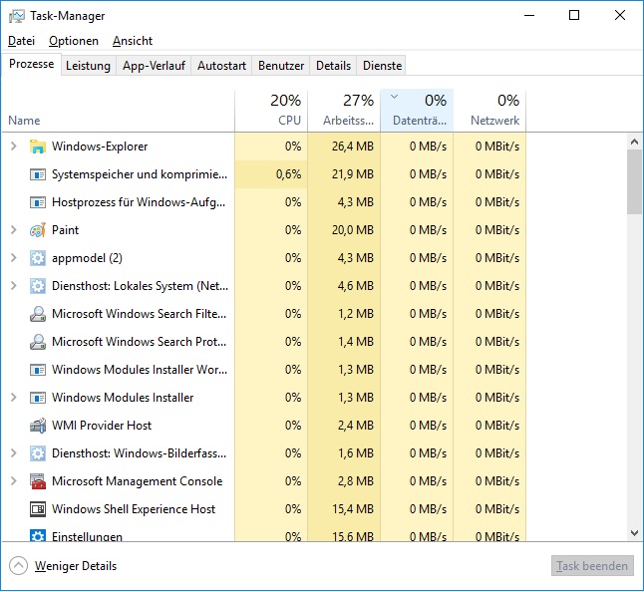644x592 pixels.
Task: Select the Prozesse tab
Action: [32, 65]
